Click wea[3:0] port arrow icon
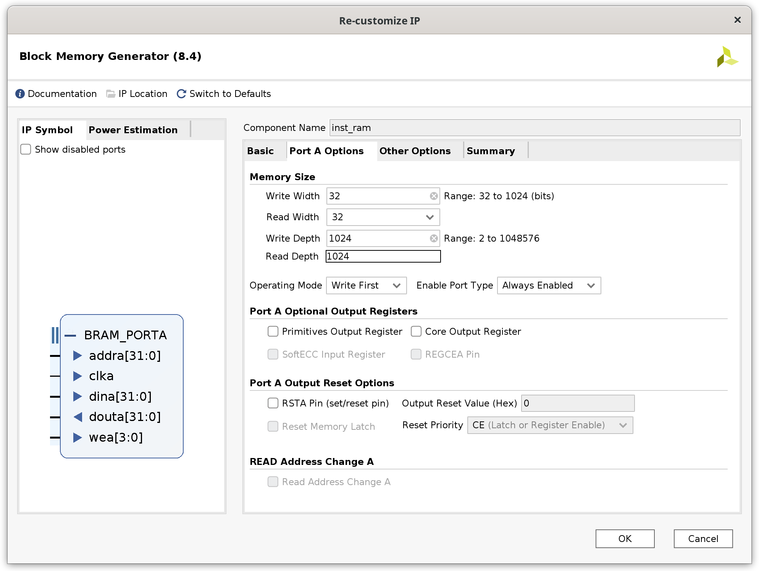Viewport: 759px width, 571px height. [x=78, y=437]
